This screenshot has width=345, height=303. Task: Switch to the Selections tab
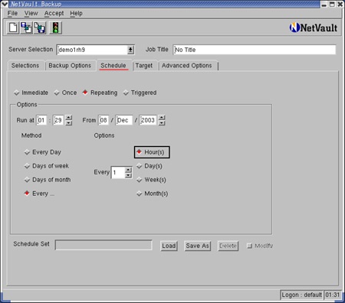pyautogui.click(x=25, y=66)
